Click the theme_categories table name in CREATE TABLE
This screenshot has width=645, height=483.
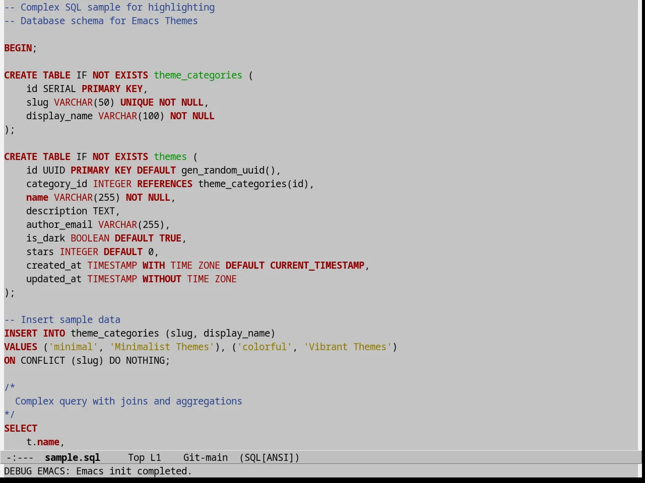pos(198,75)
